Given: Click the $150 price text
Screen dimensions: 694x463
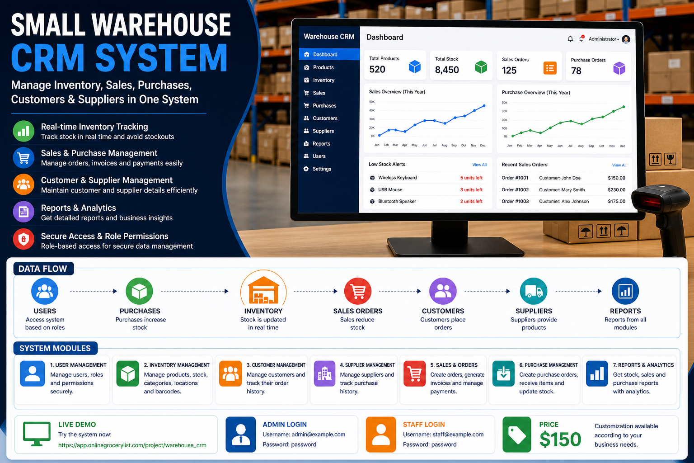Looking at the screenshot, I should [x=560, y=439].
